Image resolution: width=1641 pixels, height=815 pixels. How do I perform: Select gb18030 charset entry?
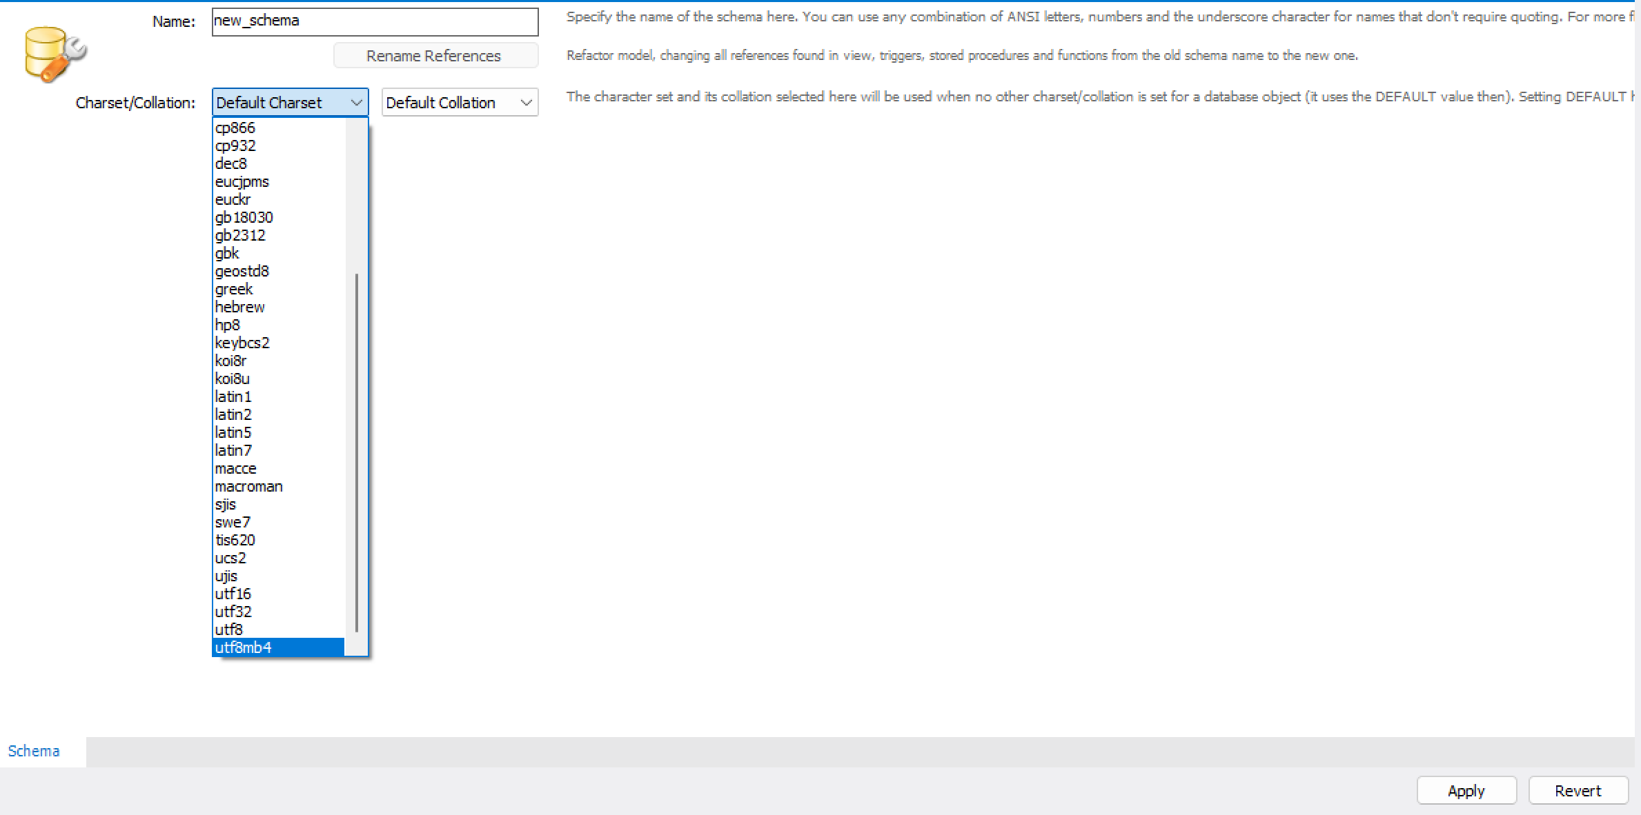pyautogui.click(x=244, y=217)
